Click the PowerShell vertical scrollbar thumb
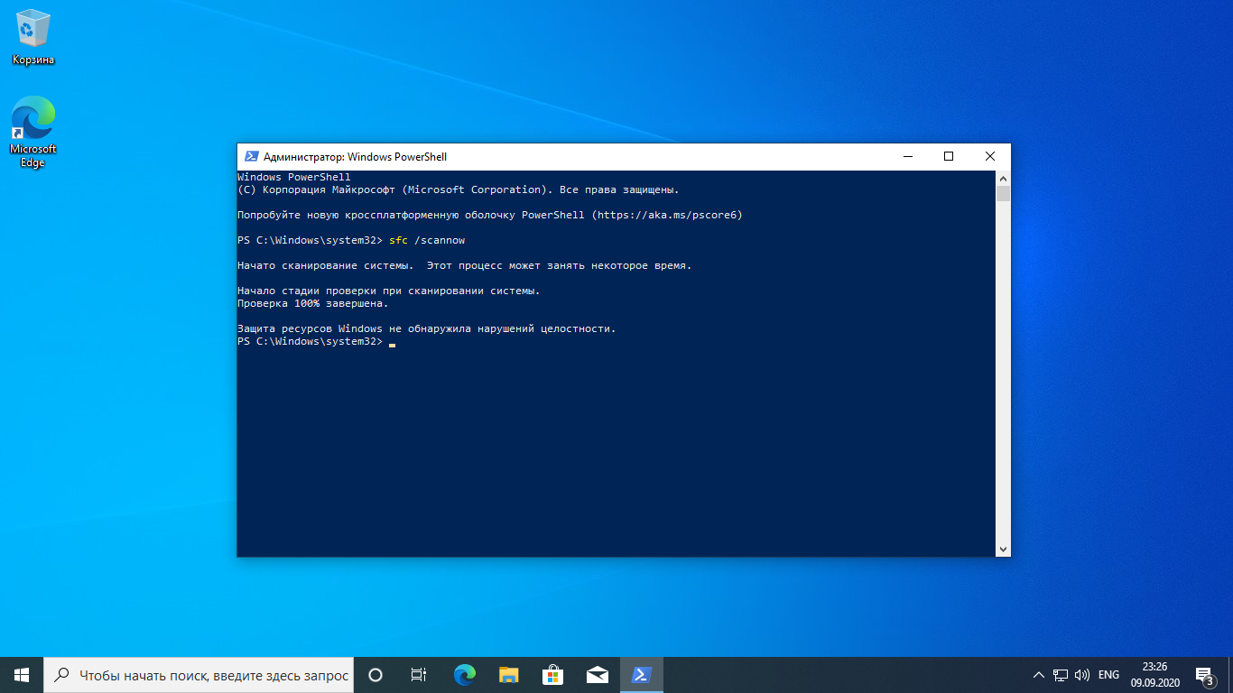This screenshot has height=693, width=1233. pyautogui.click(x=1003, y=194)
